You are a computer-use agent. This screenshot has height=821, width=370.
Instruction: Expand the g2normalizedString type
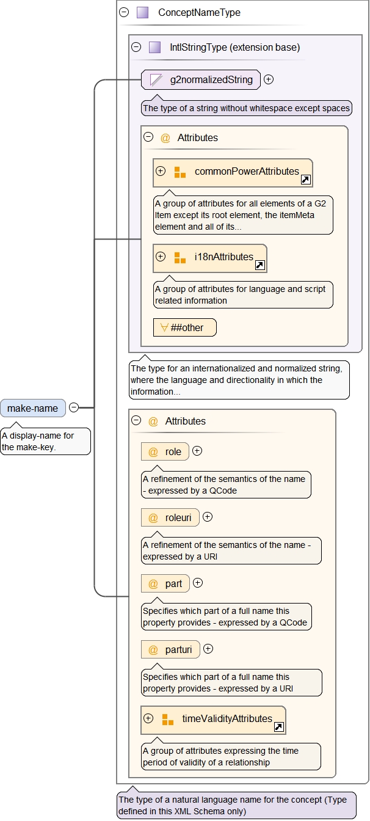[x=269, y=79]
